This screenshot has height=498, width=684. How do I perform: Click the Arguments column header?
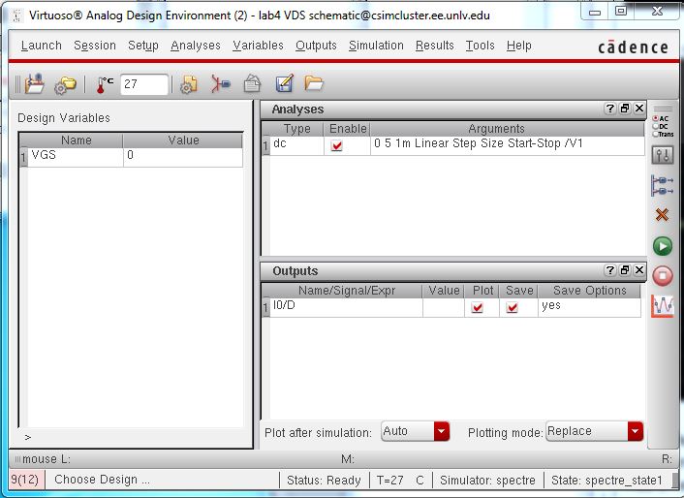(507, 129)
